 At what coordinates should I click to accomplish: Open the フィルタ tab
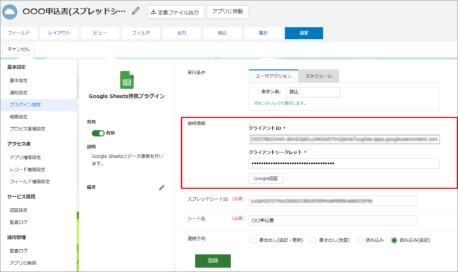tap(141, 33)
